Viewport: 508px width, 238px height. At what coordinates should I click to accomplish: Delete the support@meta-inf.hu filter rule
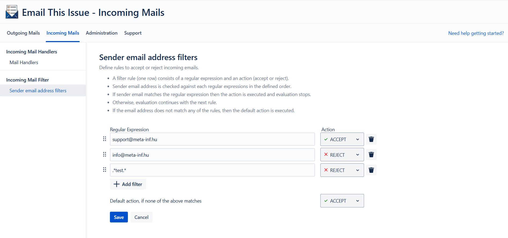click(371, 139)
